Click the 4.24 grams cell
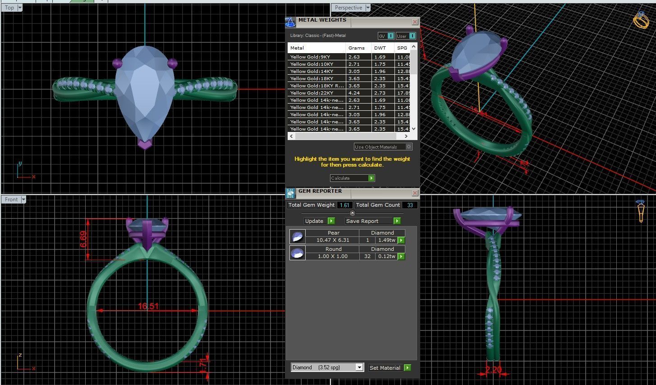 pyautogui.click(x=359, y=93)
